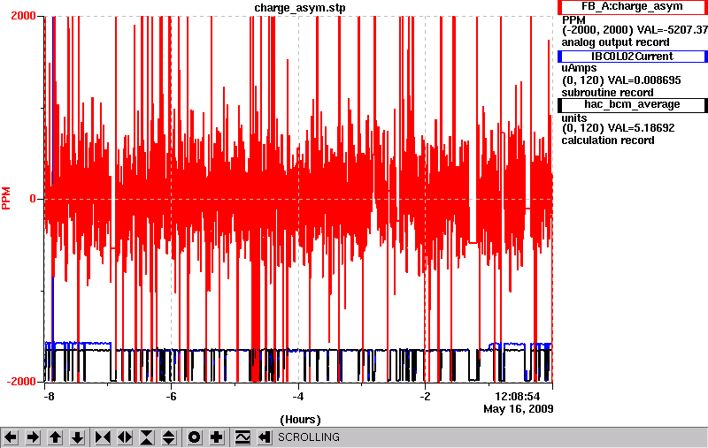
Task: Click the VAL=-5207.37 readout text
Action: pyautogui.click(x=672, y=30)
